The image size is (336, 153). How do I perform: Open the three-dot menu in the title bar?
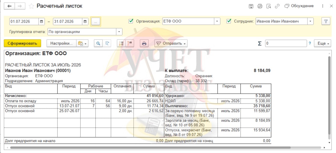click(323, 6)
